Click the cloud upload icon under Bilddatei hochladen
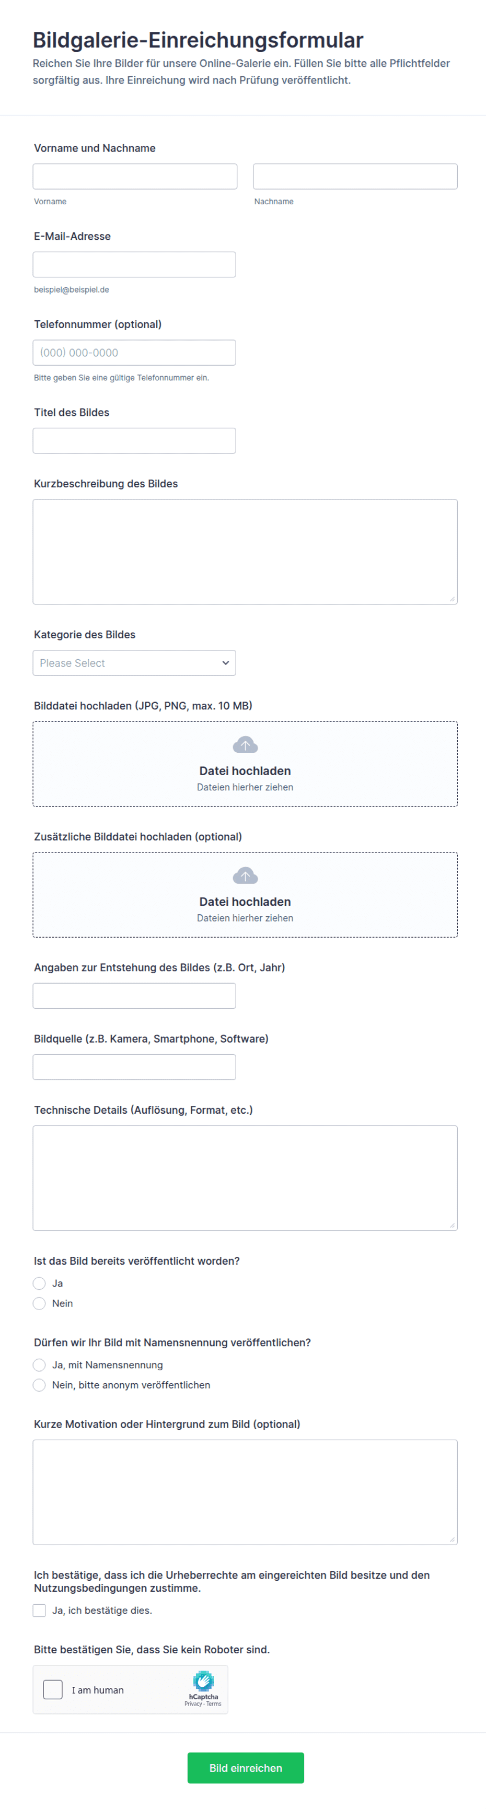 245,745
